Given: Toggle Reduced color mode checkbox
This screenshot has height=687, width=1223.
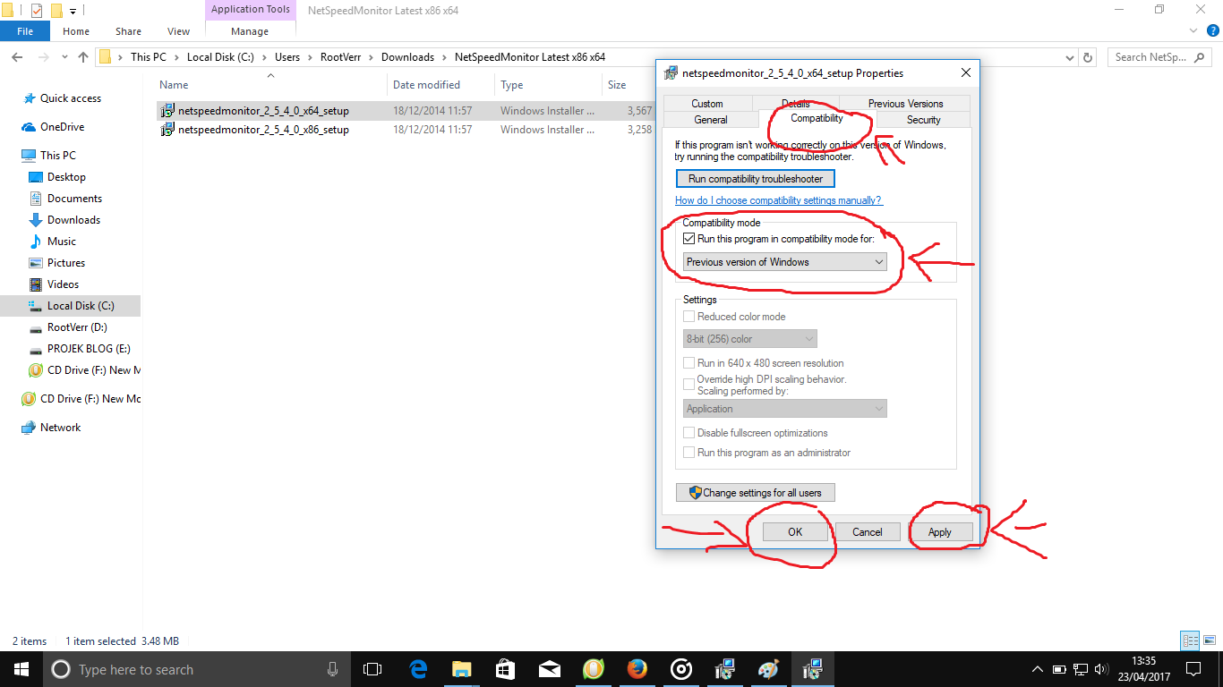Looking at the screenshot, I should 688,317.
